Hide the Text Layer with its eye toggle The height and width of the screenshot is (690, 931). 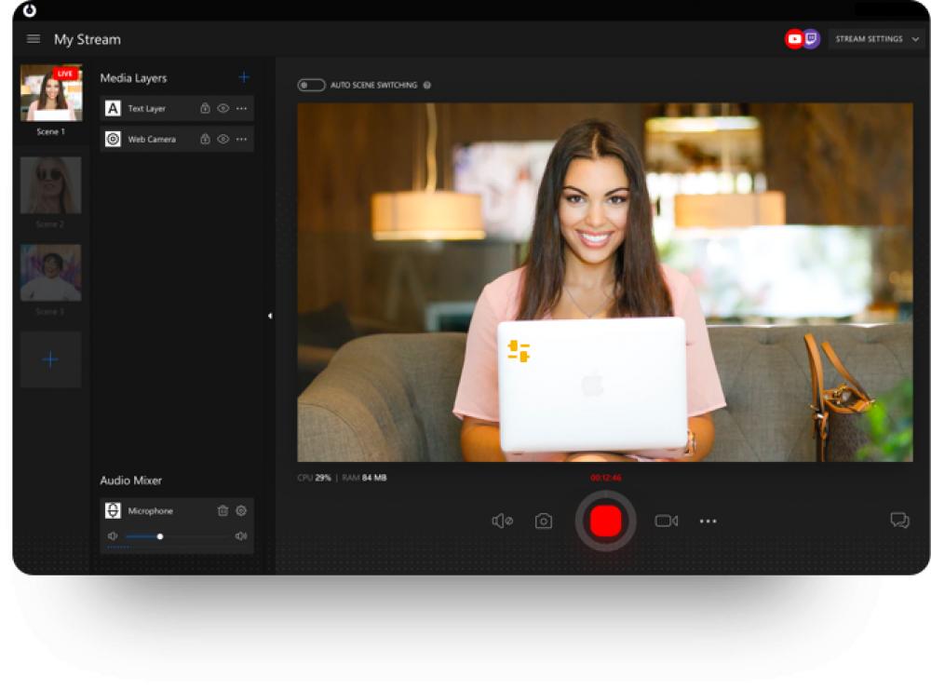(223, 108)
